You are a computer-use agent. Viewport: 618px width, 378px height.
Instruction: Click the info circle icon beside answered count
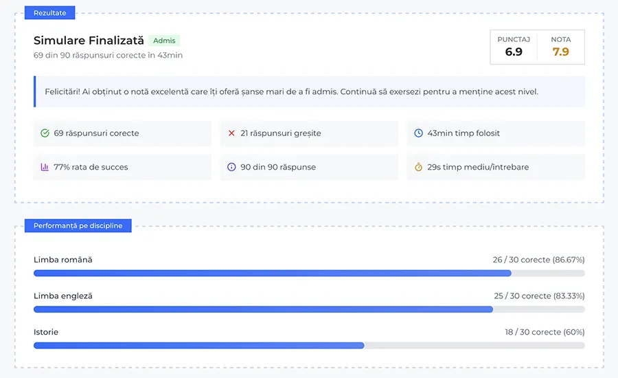[x=232, y=167]
